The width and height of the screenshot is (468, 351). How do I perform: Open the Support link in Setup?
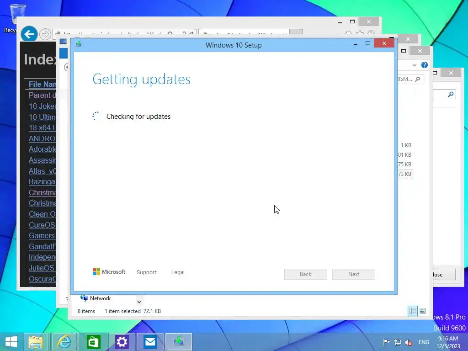[x=147, y=272]
